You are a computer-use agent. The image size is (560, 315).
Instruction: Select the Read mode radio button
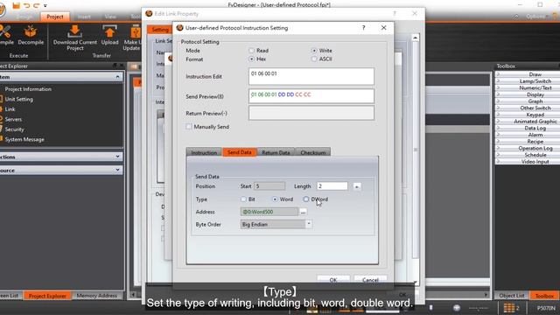(x=252, y=51)
